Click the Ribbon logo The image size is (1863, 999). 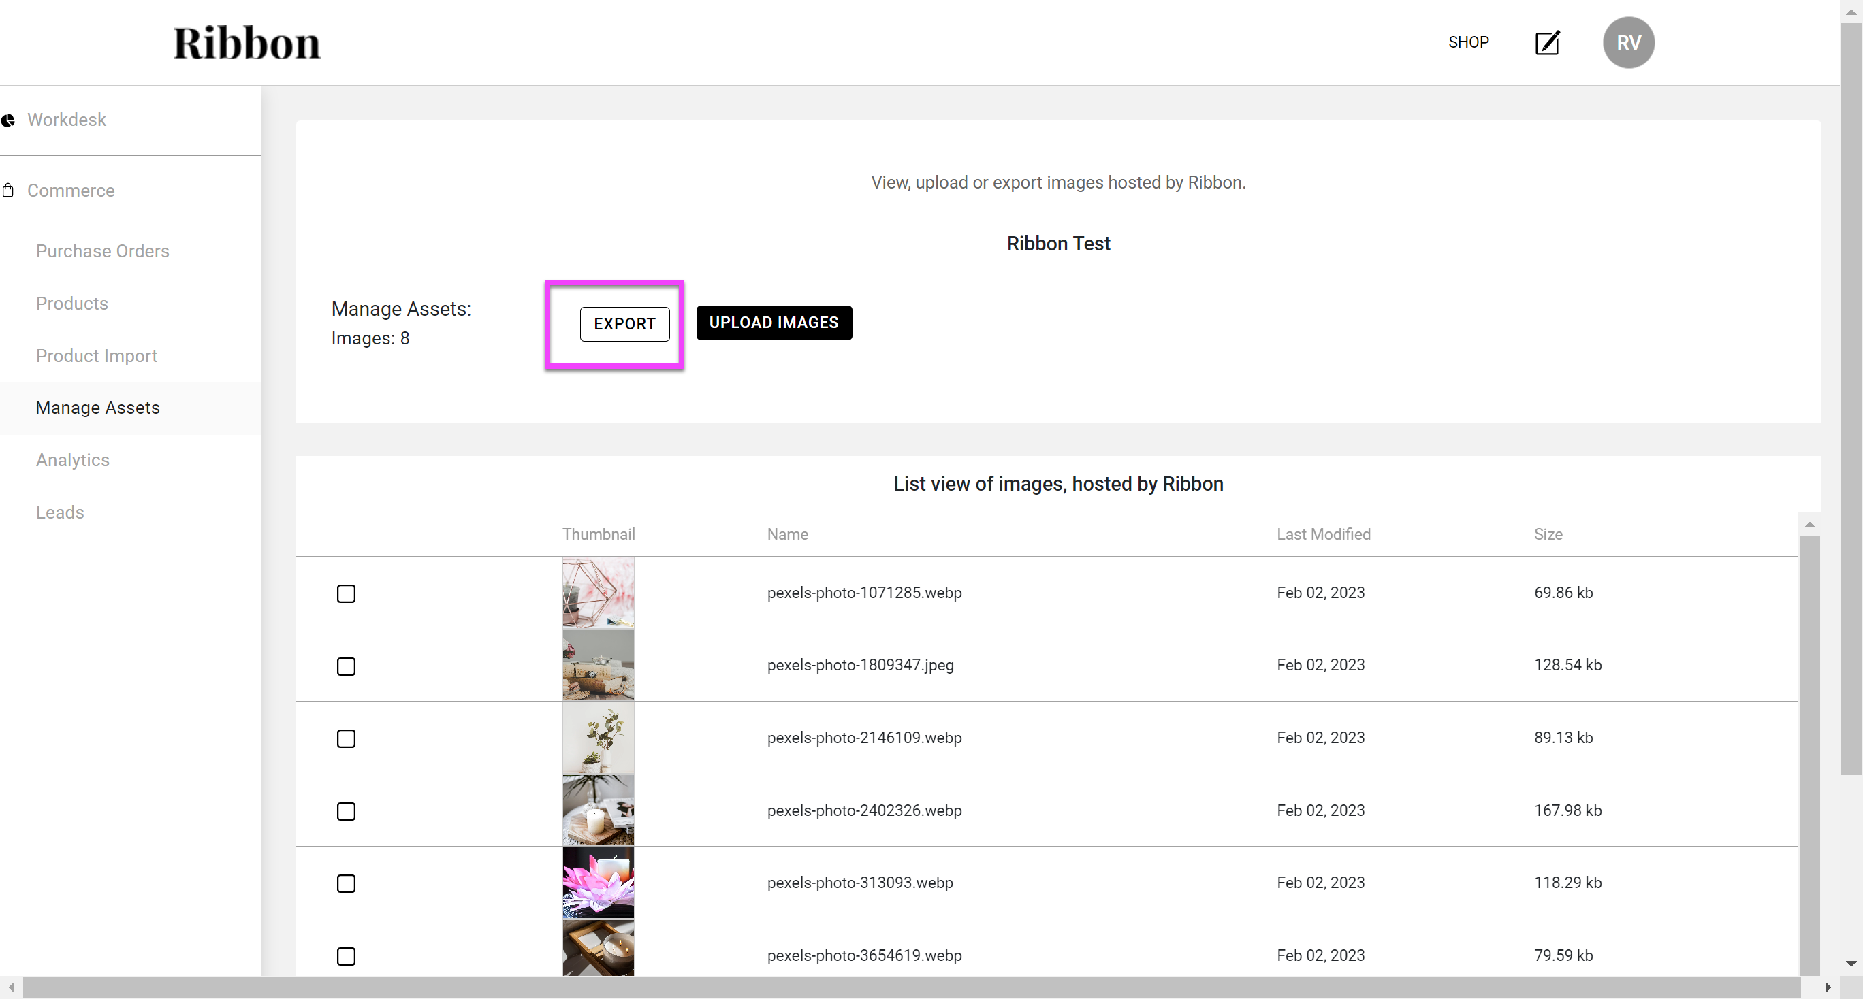(246, 43)
